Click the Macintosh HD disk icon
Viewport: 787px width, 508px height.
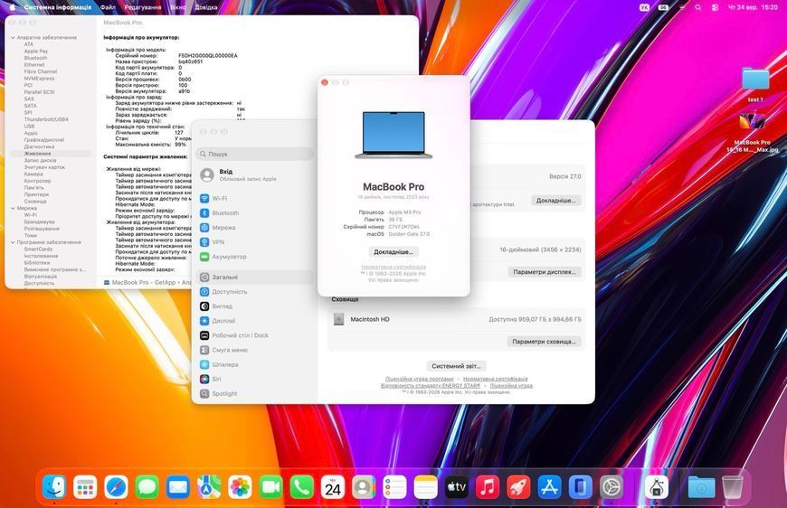[339, 319]
